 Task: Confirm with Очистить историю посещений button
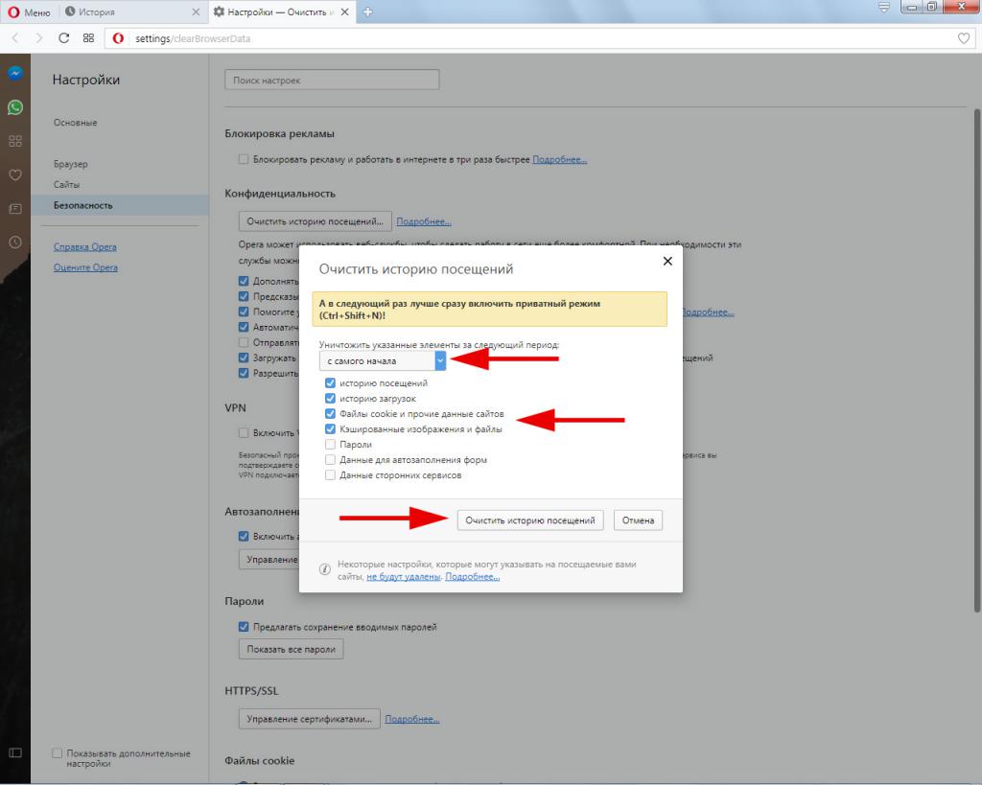530,520
